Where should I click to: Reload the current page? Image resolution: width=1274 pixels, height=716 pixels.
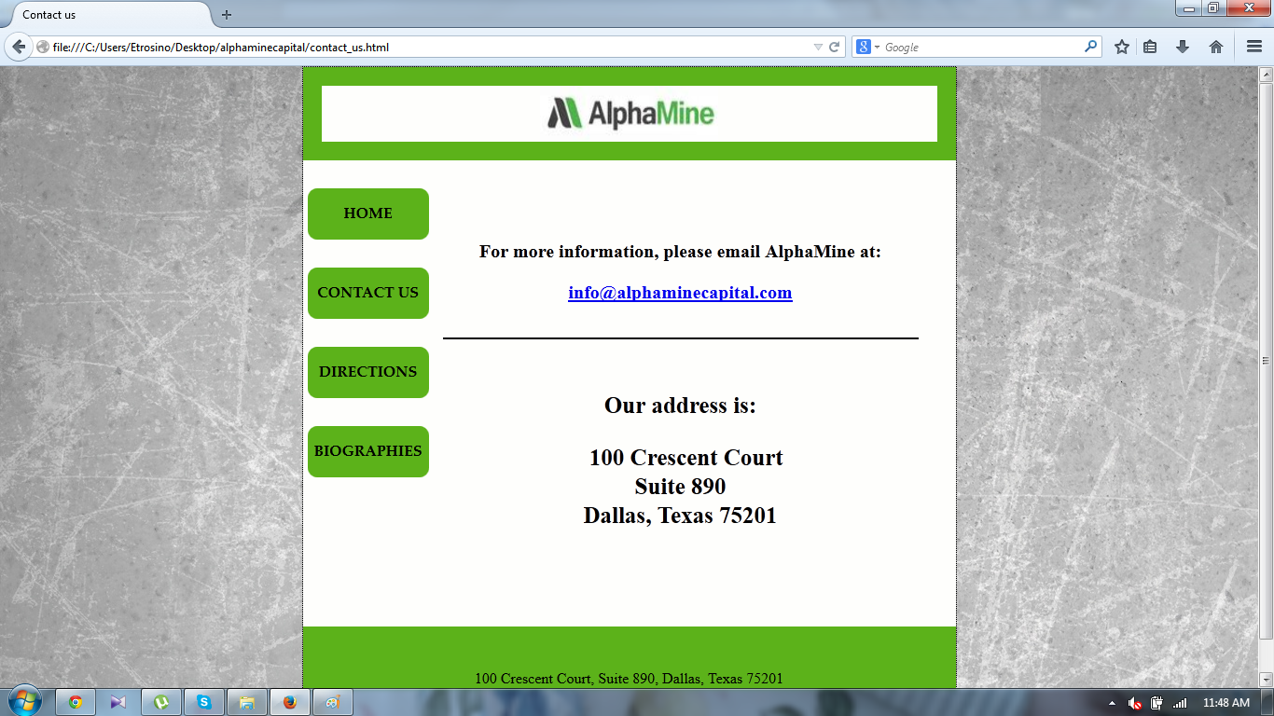pos(835,47)
